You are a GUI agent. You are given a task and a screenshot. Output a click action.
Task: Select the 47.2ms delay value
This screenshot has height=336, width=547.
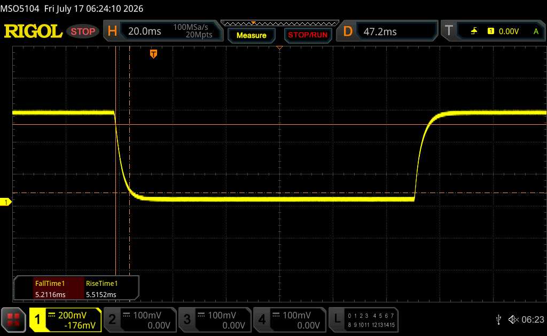click(x=380, y=31)
